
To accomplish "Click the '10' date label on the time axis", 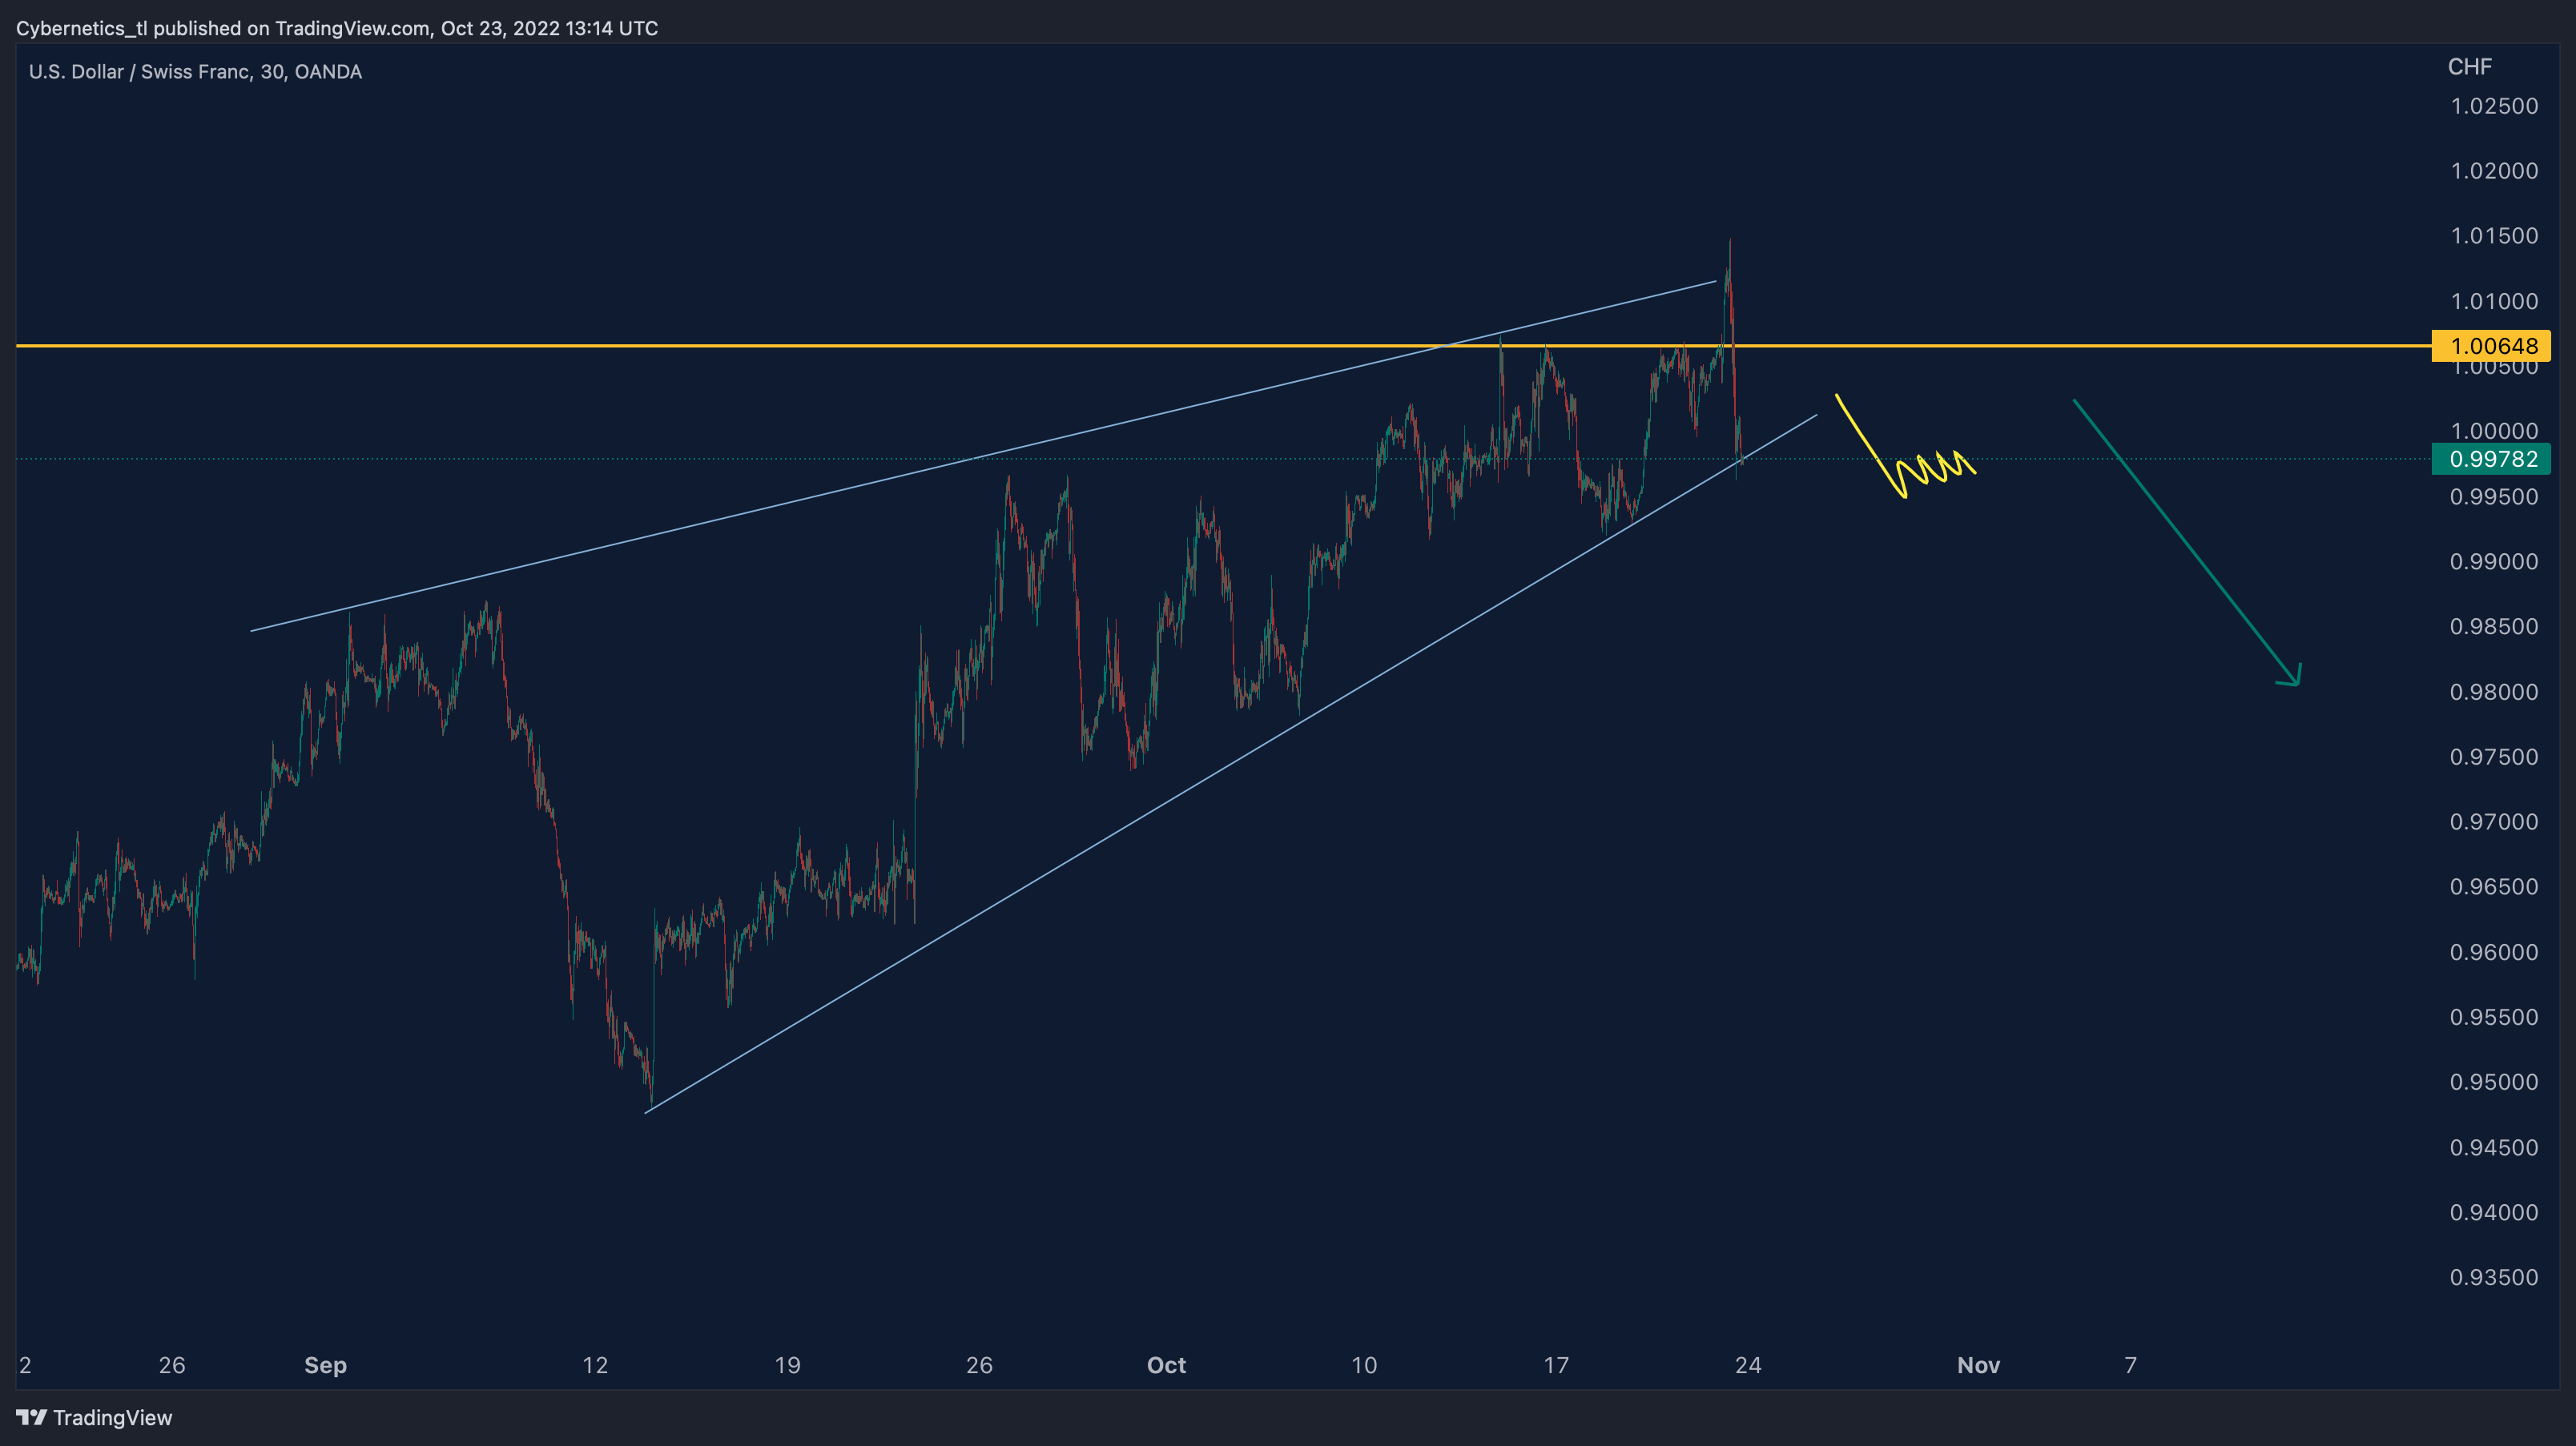I will click(x=1364, y=1365).
